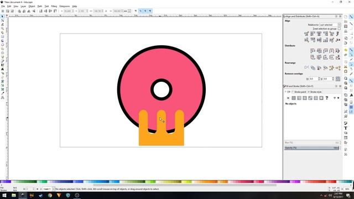354x199 pixels.
Task: Toggle lock width and height ratio
Action: point(106,11)
